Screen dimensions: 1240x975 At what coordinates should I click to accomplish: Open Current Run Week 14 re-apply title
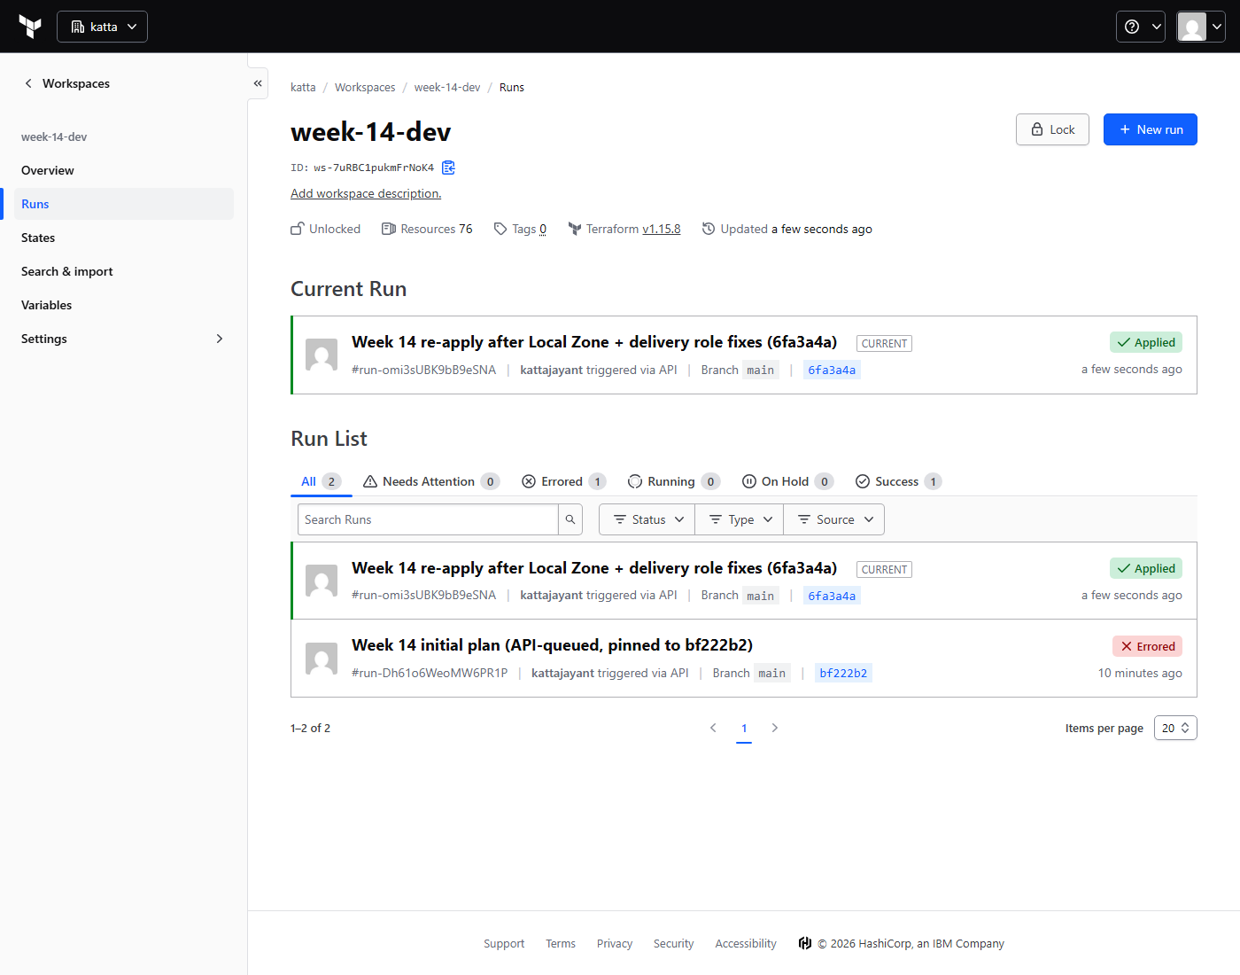click(x=594, y=342)
